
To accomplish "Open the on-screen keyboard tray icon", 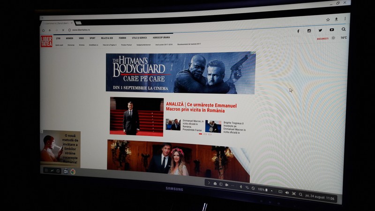I will pyautogui.click(x=280, y=192).
